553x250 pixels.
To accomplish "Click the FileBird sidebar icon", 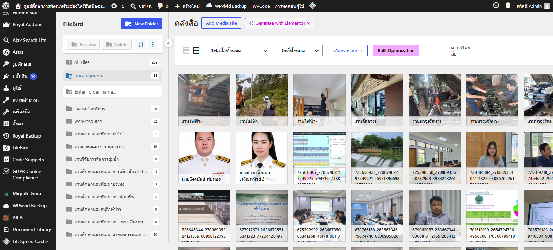I will 6,148.
